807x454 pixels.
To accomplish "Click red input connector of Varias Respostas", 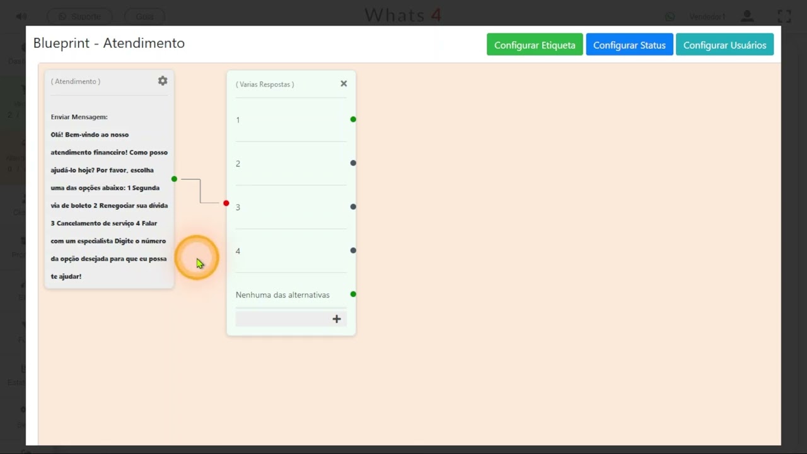I will click(226, 203).
